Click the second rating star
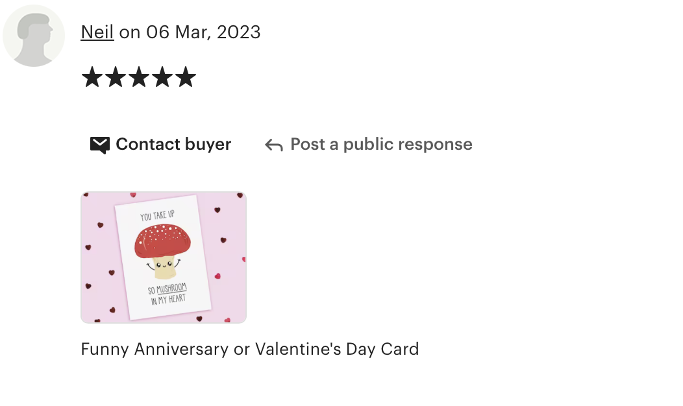The width and height of the screenshot is (683, 406). [x=116, y=77]
